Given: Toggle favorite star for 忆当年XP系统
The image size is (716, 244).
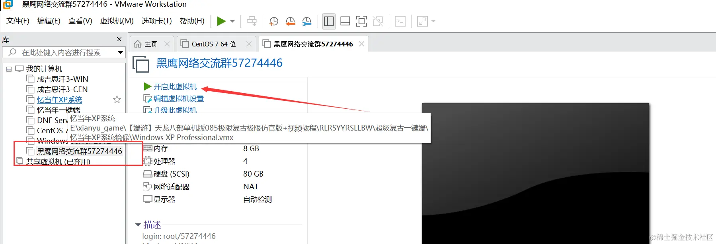Looking at the screenshot, I should (117, 100).
